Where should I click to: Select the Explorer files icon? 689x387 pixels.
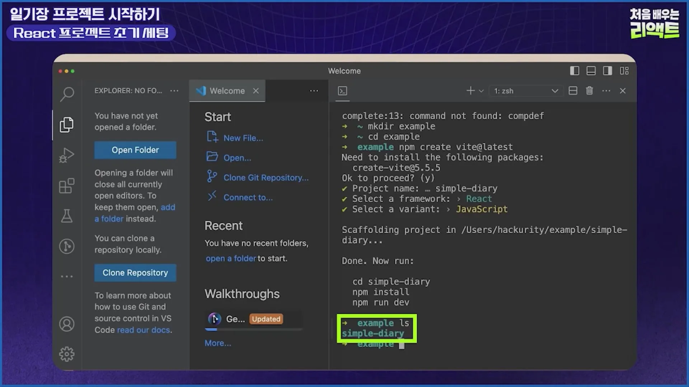(67, 125)
